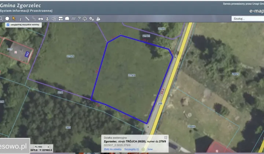The height and width of the screenshot is (154, 264).
Task: Toggle 'uwzględniaj wszystkie warstwy' checkbox
Action: click(8, 25)
